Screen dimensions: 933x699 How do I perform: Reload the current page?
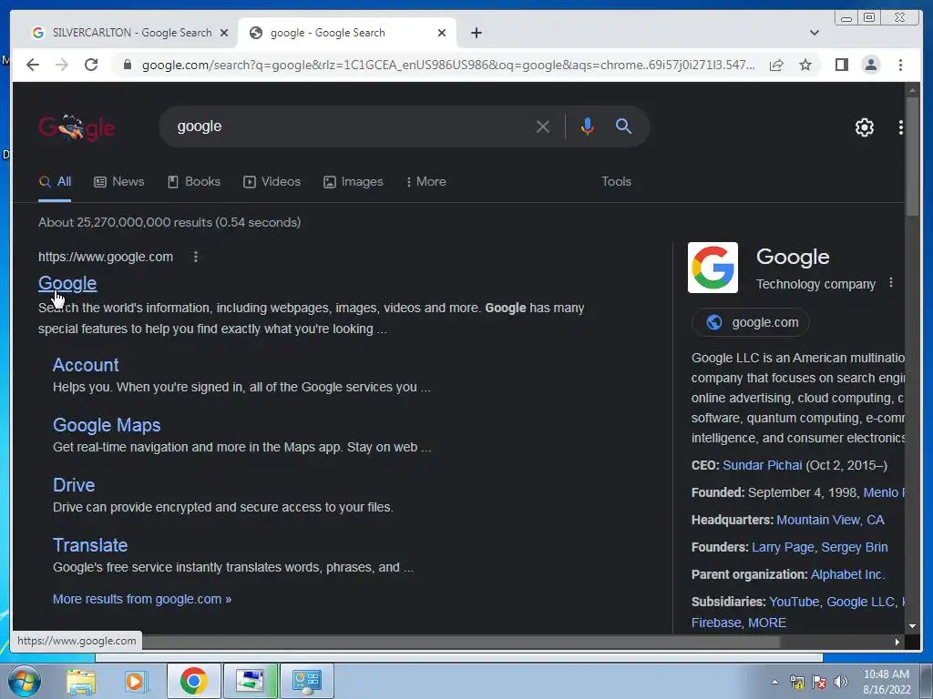pyautogui.click(x=91, y=65)
